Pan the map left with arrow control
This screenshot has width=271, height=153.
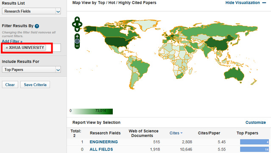[x=74, y=24]
